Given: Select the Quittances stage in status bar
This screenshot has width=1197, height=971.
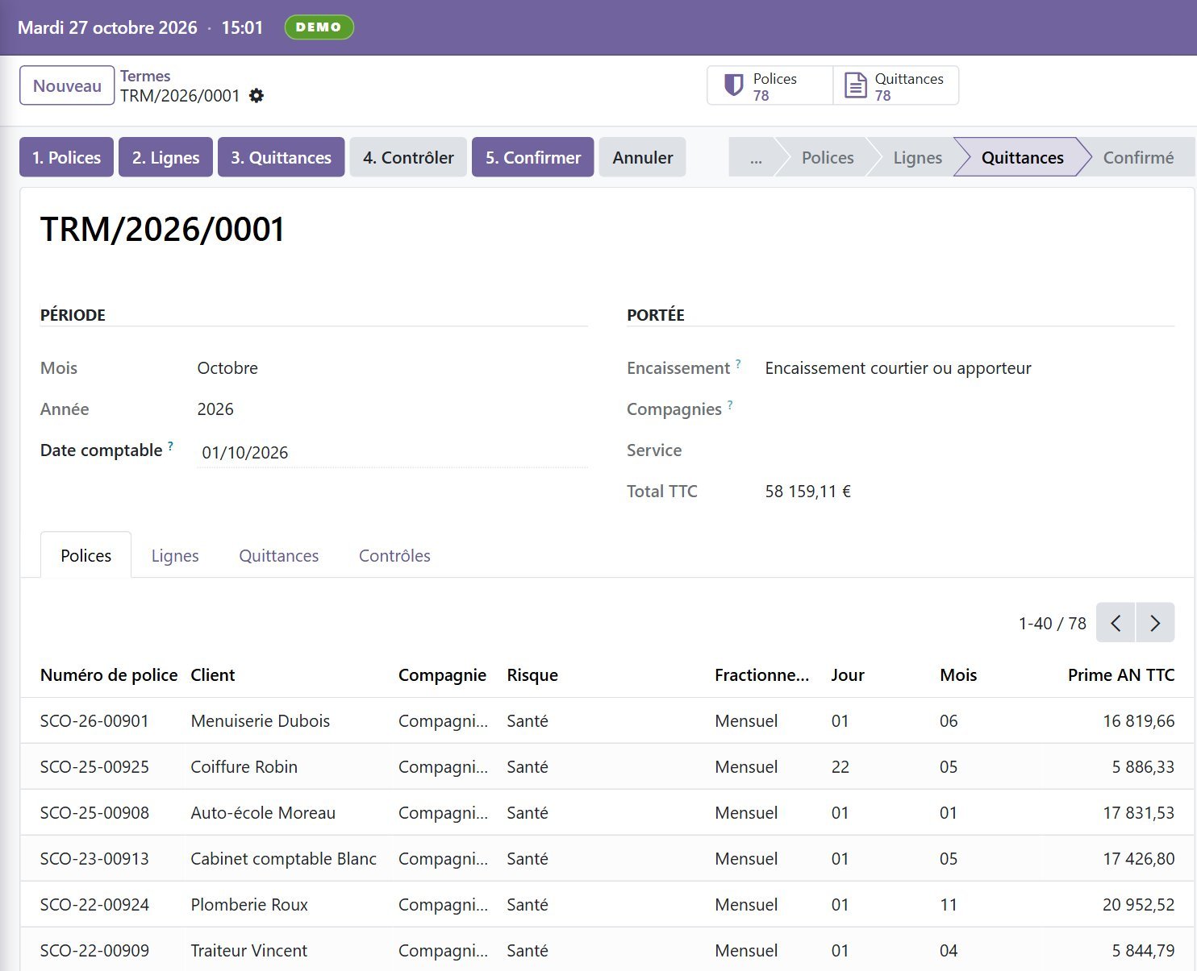Looking at the screenshot, I should (x=1022, y=157).
